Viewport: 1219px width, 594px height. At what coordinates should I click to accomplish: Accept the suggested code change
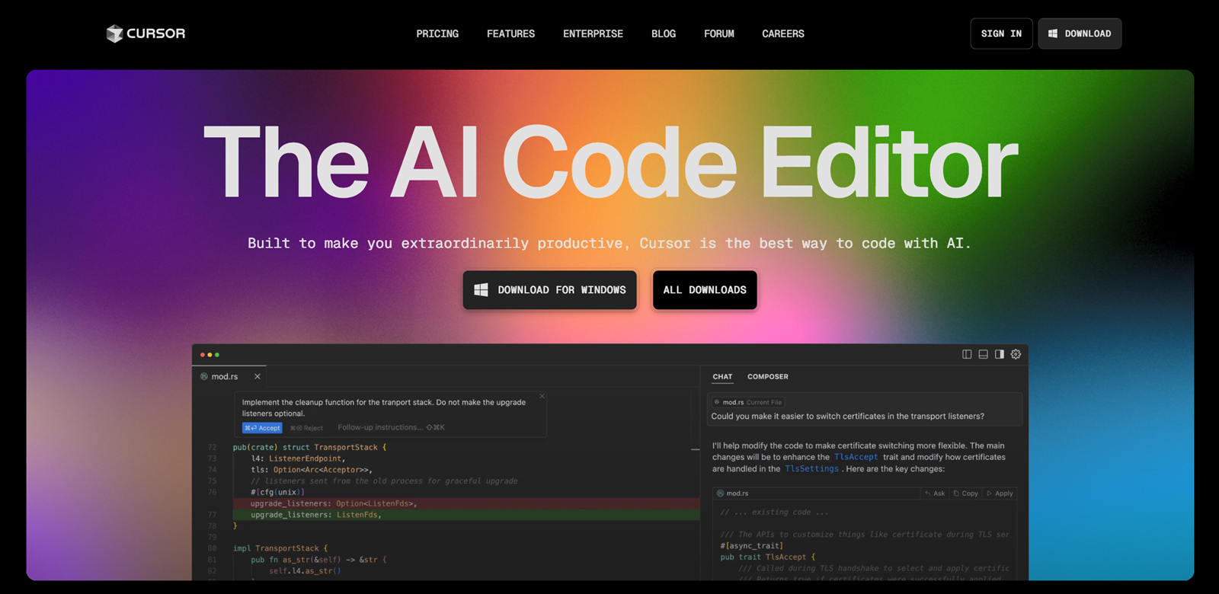pos(262,428)
